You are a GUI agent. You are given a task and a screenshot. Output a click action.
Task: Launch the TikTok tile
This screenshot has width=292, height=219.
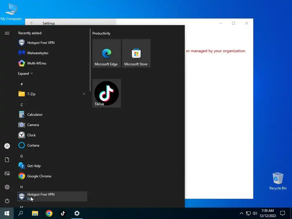click(107, 93)
